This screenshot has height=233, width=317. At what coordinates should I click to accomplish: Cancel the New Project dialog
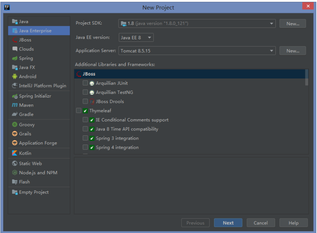click(x=261, y=223)
